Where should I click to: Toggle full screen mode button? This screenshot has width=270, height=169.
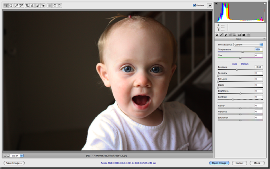coord(208,6)
